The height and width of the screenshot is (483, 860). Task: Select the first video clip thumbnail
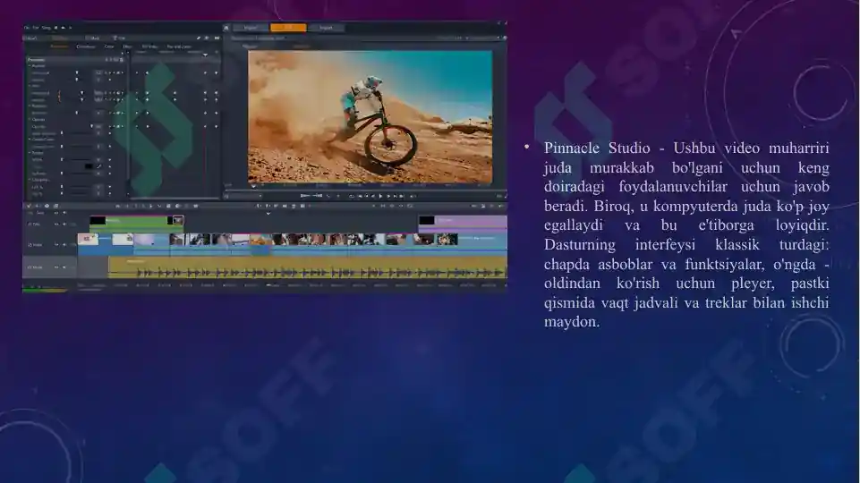[x=88, y=239]
